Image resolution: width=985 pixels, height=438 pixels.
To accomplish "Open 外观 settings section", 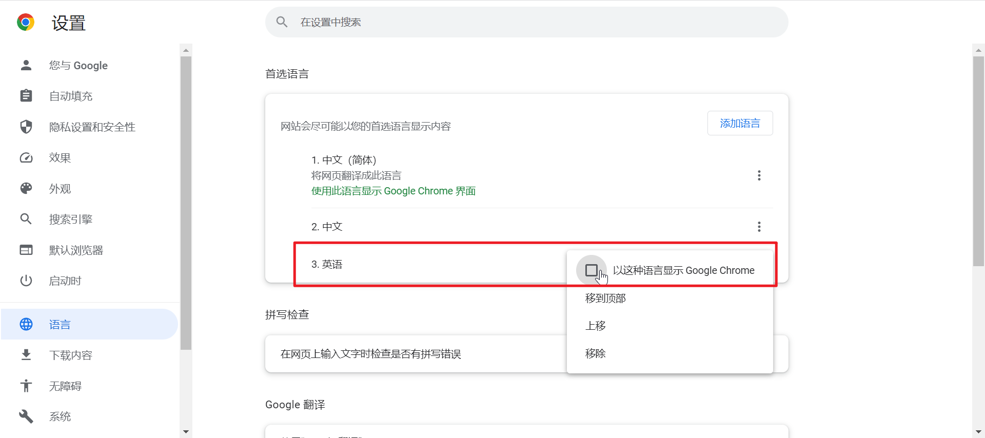I will click(89, 188).
